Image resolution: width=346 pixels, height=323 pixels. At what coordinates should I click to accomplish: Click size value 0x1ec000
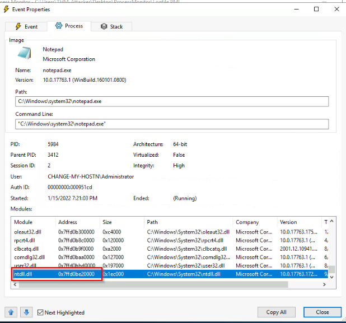[113, 274]
